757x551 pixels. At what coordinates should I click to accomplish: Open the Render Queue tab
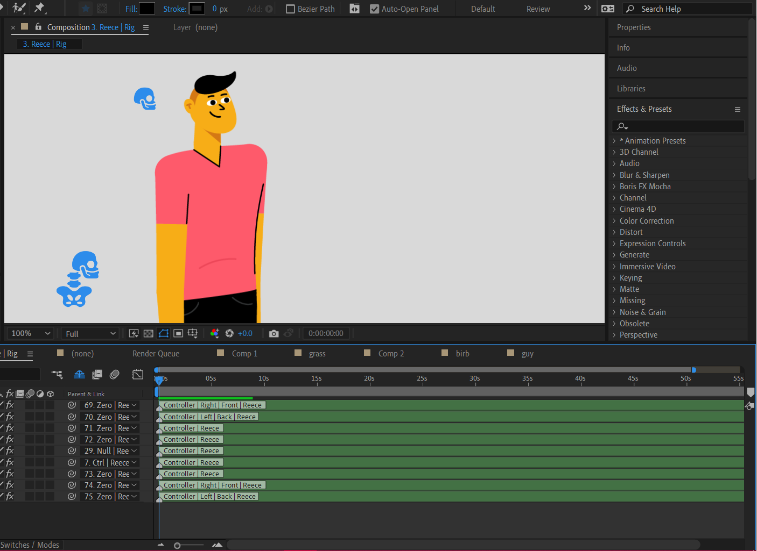[156, 354]
